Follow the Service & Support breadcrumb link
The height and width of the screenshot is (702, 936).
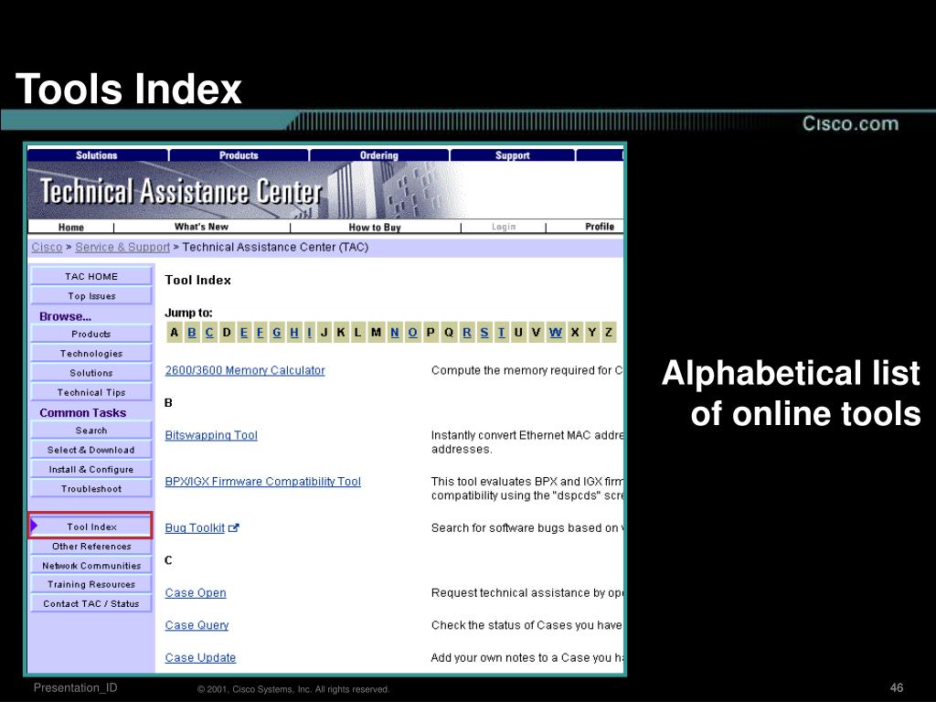122,247
